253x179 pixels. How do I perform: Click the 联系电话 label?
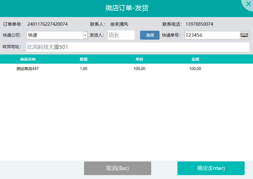coord(172,24)
